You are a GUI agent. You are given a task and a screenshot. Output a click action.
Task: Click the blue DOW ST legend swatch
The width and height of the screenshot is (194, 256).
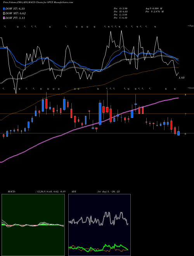pos(4,9)
